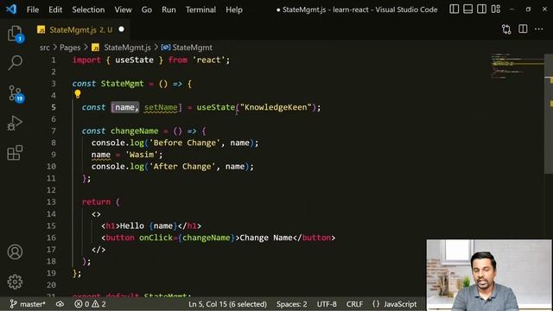Split the editor to the right
Image resolution: width=553 pixels, height=311 pixels.
(x=523, y=29)
